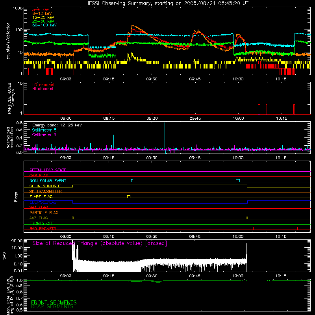Click the '0.8' tick on modulation axis
The image size is (315, 315).
(19, 122)
